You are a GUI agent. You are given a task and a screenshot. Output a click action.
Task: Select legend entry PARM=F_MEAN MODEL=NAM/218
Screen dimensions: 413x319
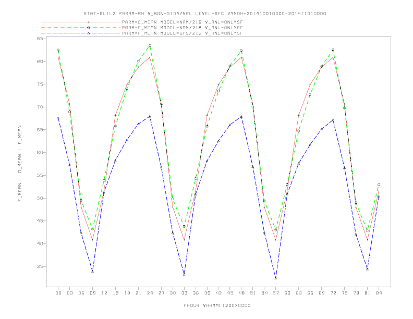182,28
